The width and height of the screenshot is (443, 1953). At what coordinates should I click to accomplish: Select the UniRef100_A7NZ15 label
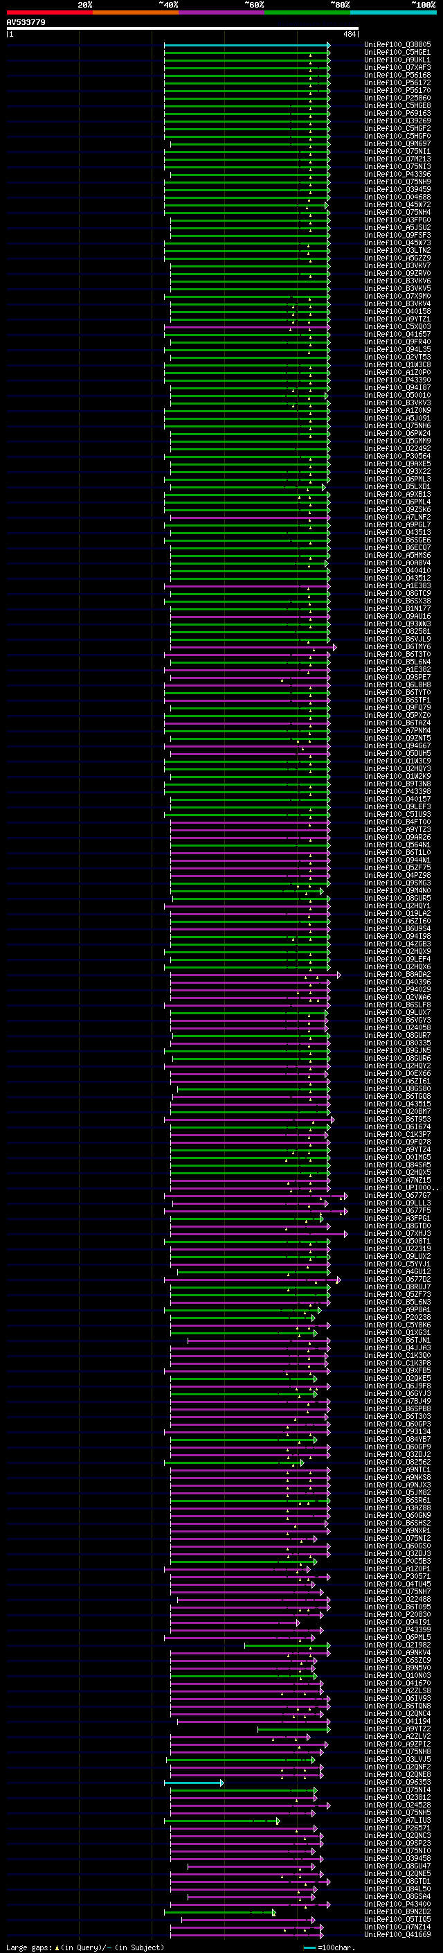(x=397, y=1180)
